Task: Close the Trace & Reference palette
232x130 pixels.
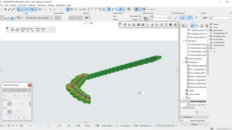Action: pyautogui.click(x=30, y=85)
